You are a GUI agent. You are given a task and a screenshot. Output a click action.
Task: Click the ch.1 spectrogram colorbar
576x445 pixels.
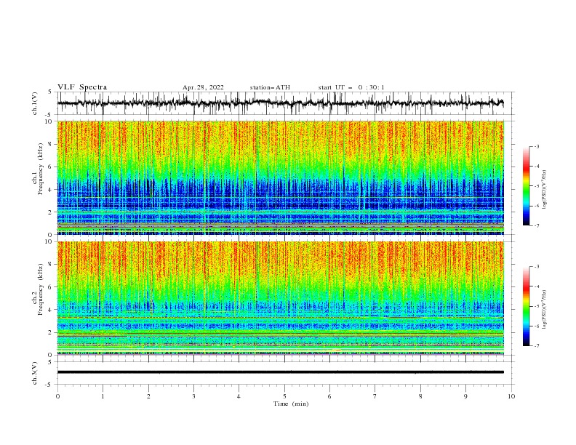pos(526,185)
